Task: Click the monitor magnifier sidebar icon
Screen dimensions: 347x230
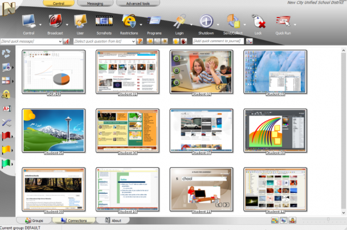Action: [6, 67]
